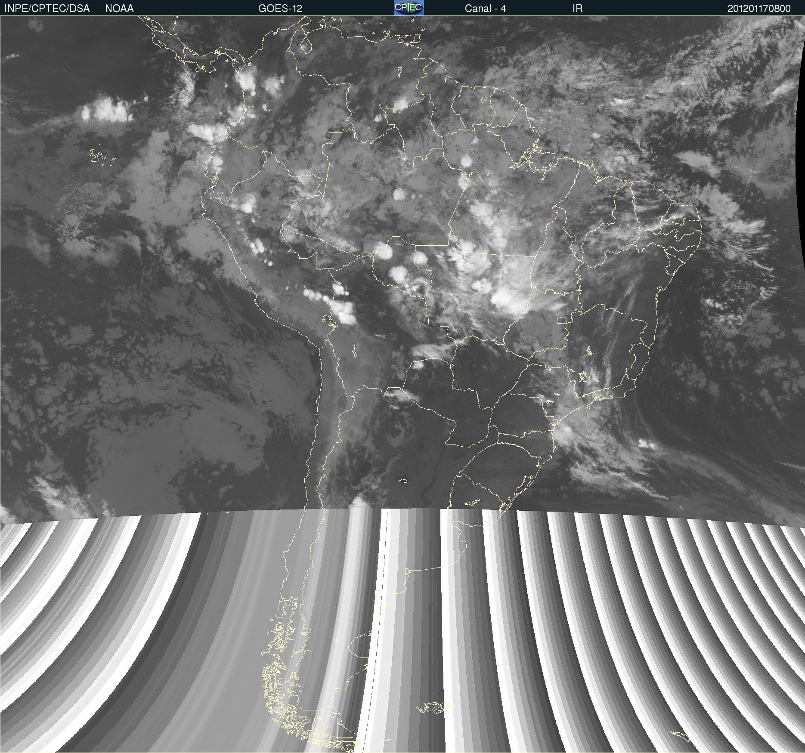Click Brazil's Federal District rectangle outline
This screenshot has height=753, width=805.
[562, 320]
